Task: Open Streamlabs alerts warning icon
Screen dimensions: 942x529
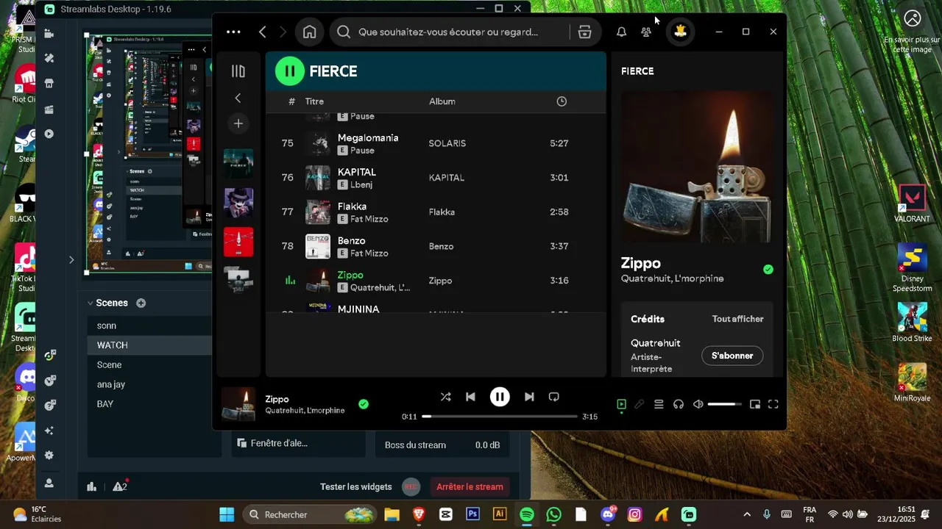Action: pos(120,486)
